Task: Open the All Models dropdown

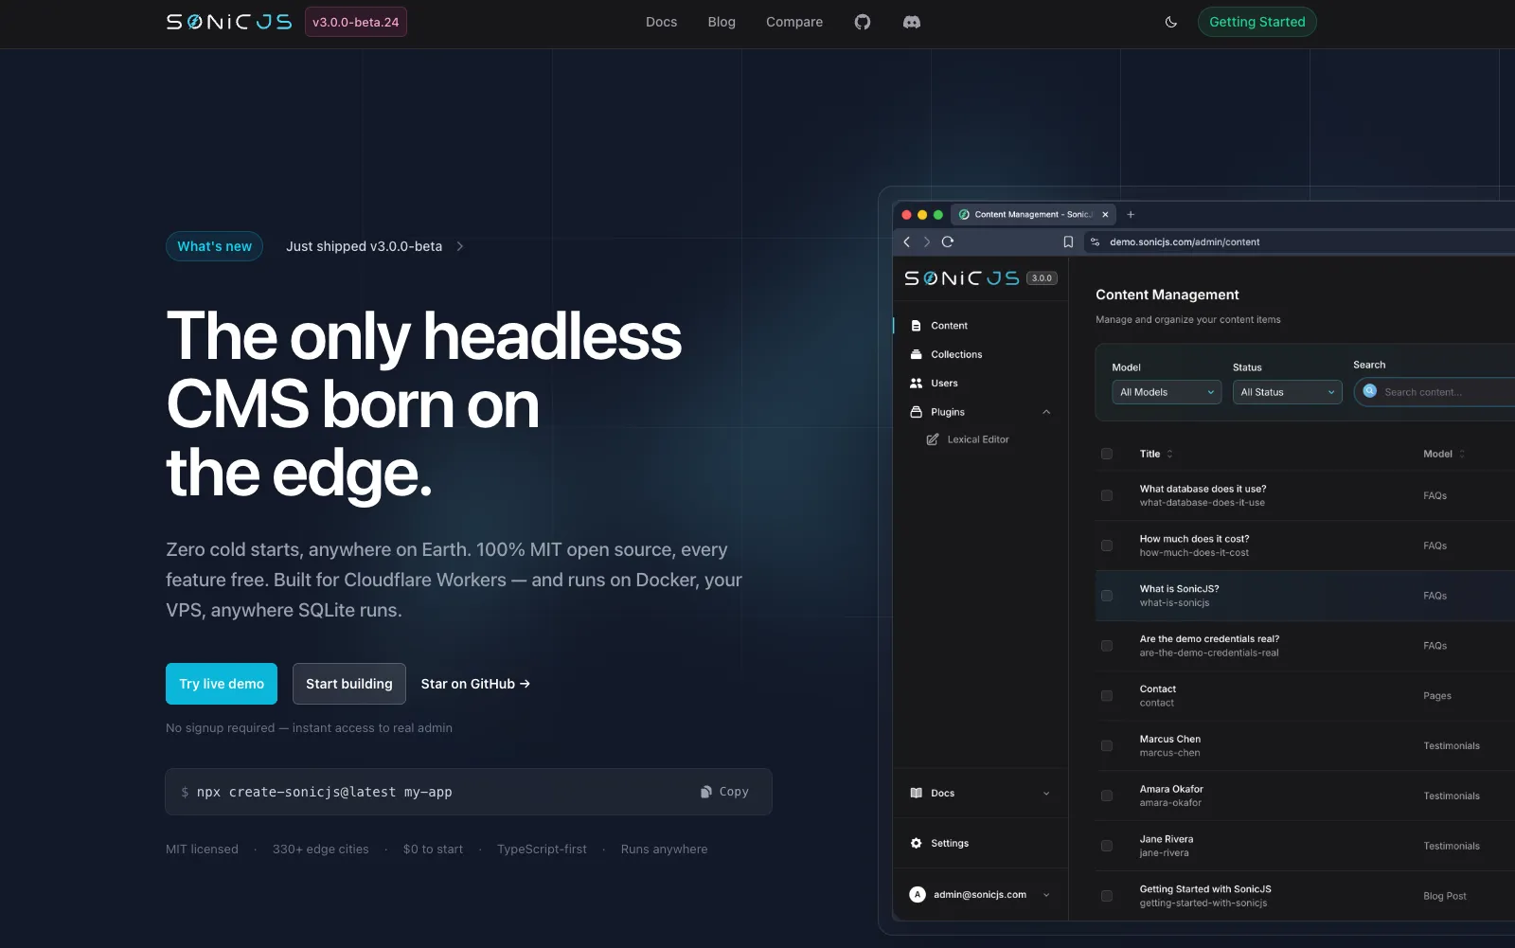Action: pyautogui.click(x=1167, y=392)
